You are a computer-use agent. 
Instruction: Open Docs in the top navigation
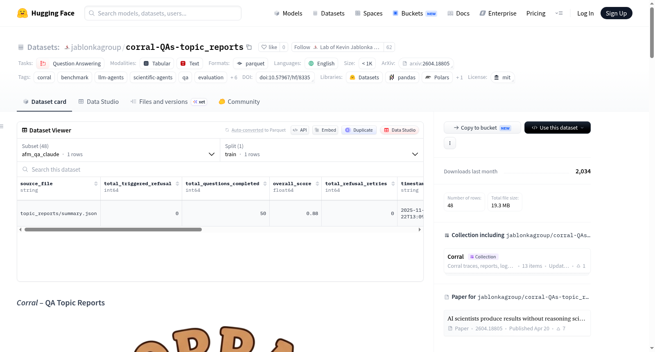[x=458, y=13]
